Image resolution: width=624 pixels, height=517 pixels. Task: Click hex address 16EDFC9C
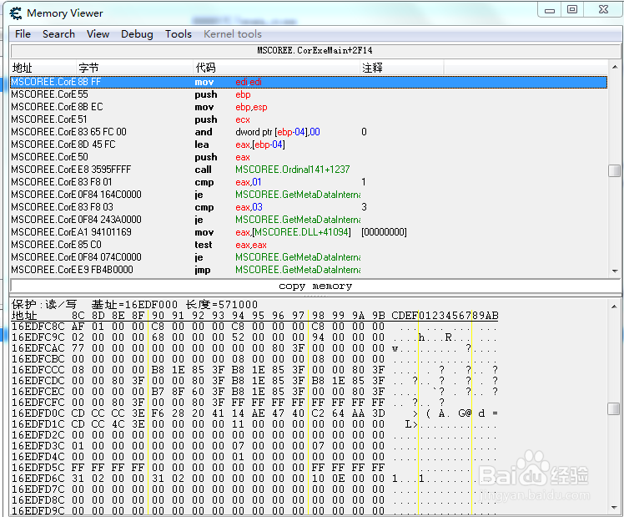(x=38, y=337)
